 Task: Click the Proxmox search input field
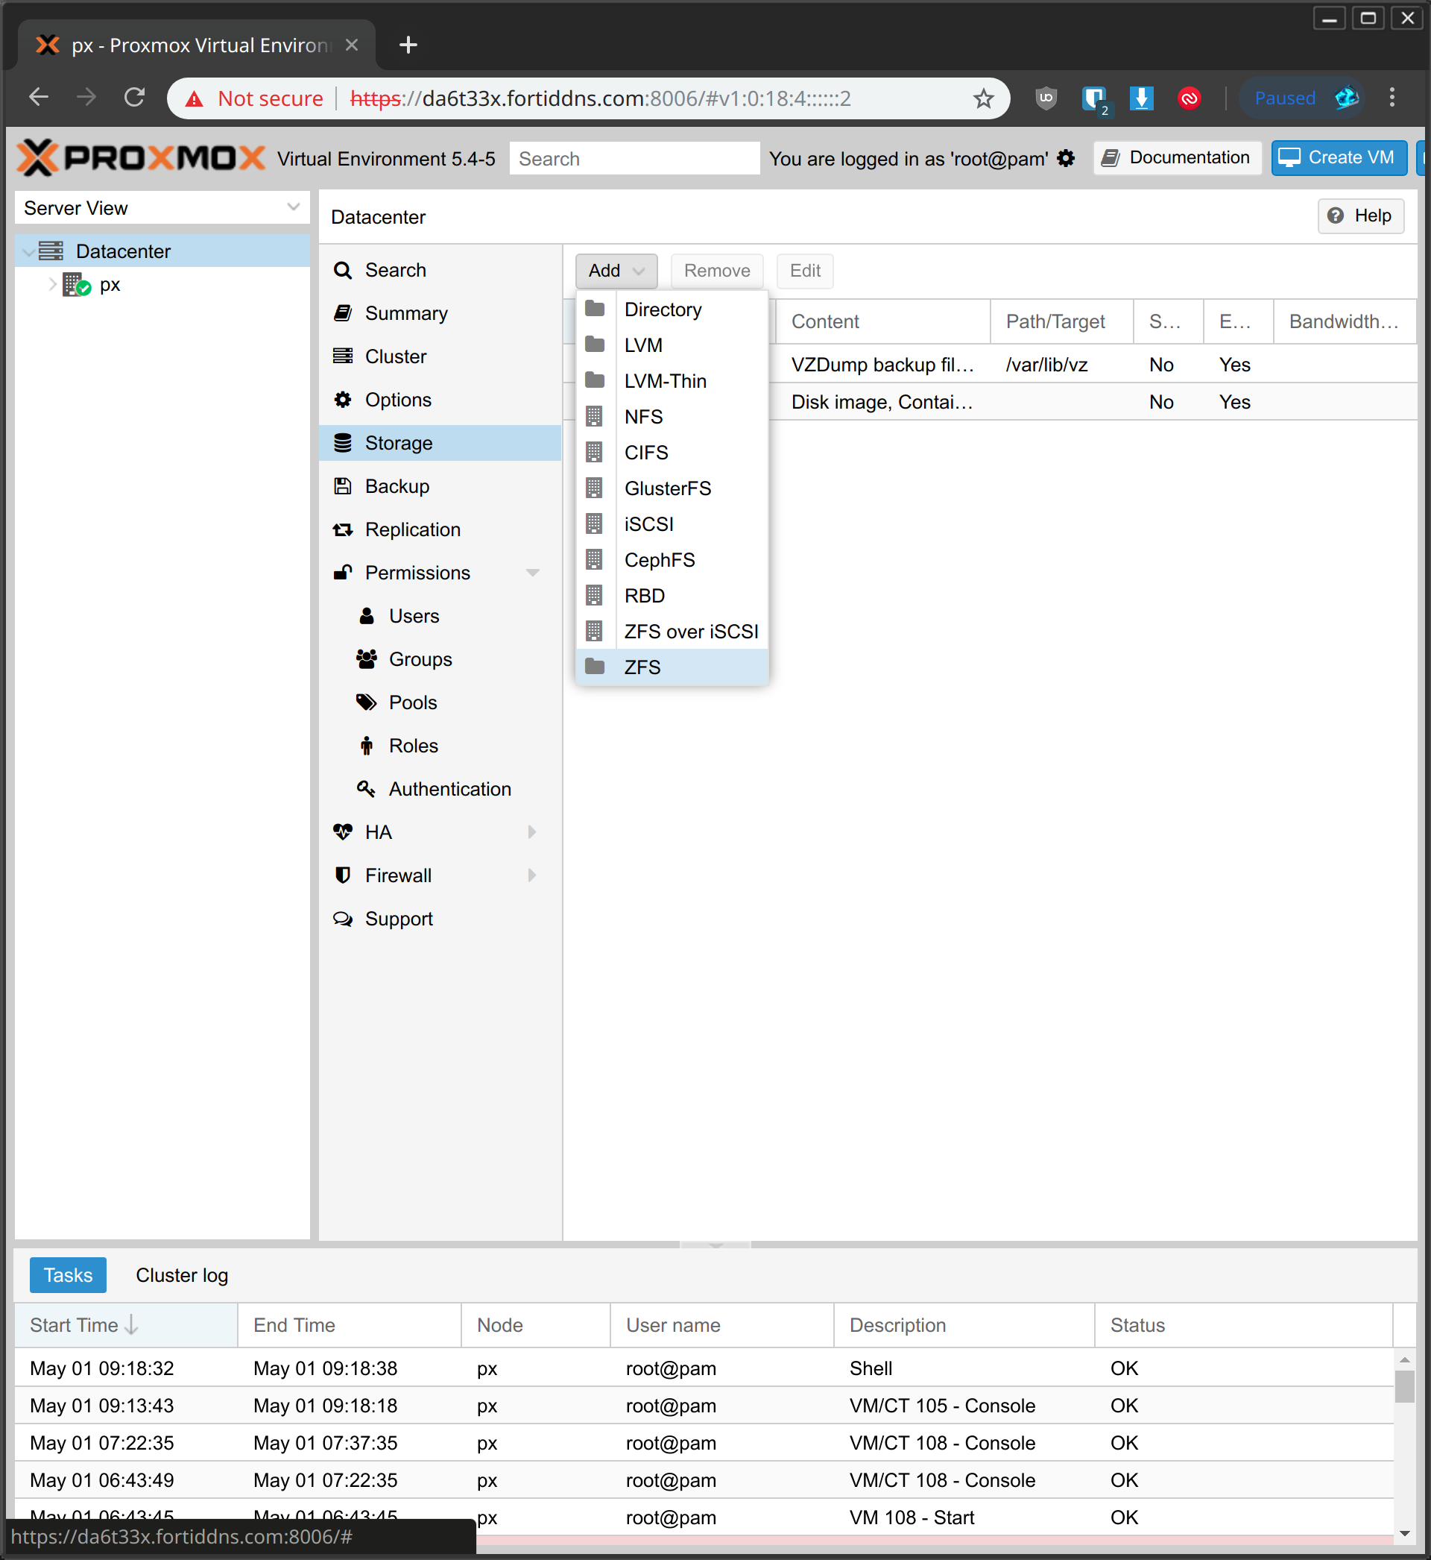coord(634,159)
